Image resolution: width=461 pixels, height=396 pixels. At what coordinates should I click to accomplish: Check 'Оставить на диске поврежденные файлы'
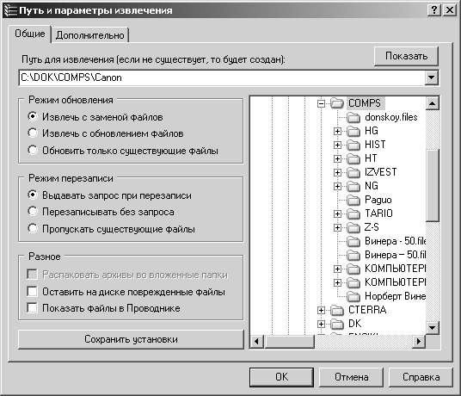[32, 292]
